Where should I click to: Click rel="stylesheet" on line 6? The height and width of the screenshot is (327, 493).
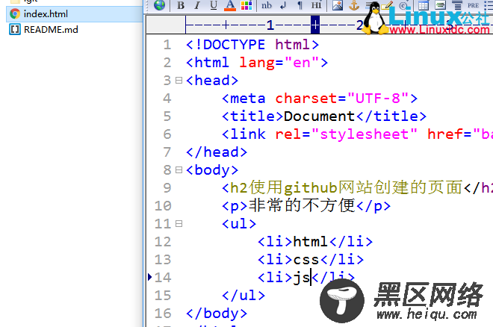point(347,134)
